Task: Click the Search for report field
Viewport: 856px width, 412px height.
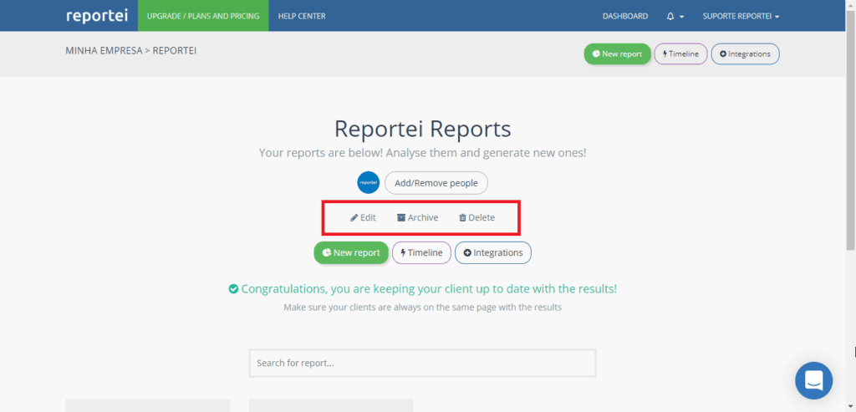Action: point(422,363)
